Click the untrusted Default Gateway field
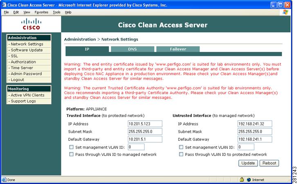The height and width of the screenshot is (184, 298). (x=255, y=139)
